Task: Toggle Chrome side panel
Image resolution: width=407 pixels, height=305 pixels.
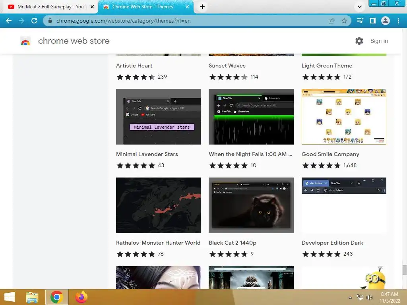Action: 373,21
